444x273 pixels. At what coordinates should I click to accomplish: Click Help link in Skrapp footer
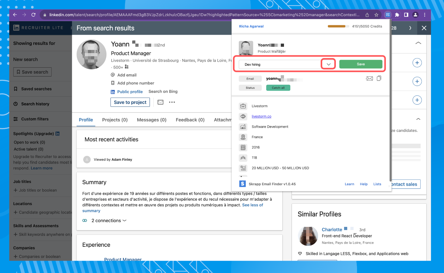pyautogui.click(x=364, y=184)
